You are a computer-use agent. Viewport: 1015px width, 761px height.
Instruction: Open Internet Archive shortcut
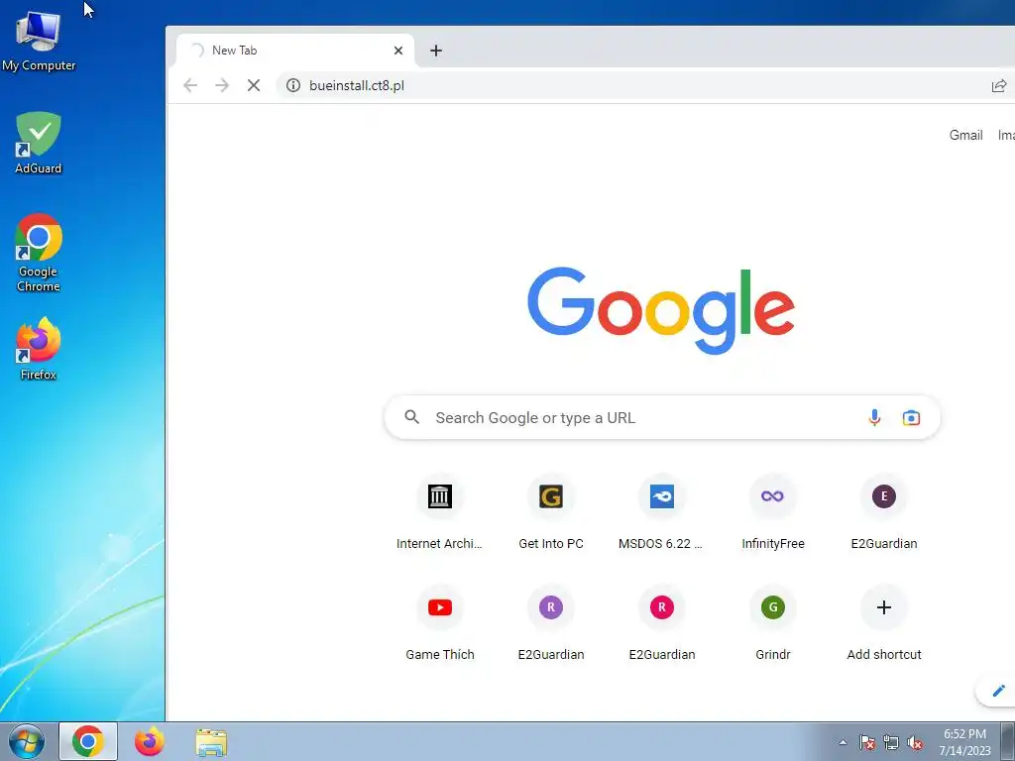(439, 512)
